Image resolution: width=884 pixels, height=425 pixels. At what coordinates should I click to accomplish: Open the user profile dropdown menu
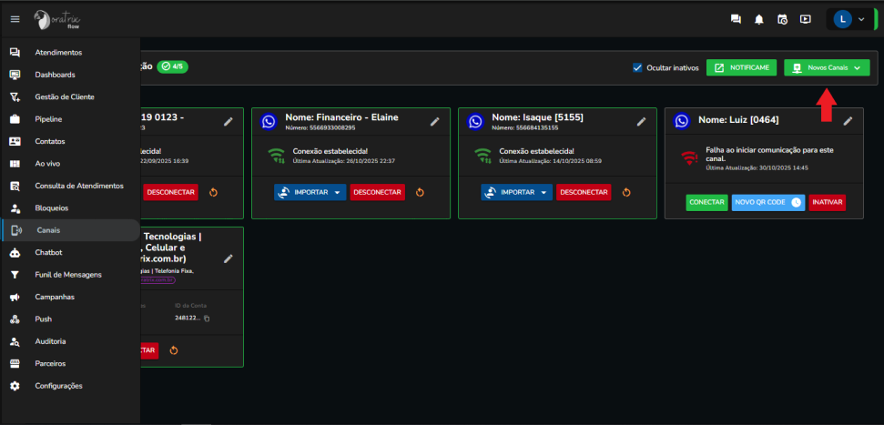(x=849, y=19)
